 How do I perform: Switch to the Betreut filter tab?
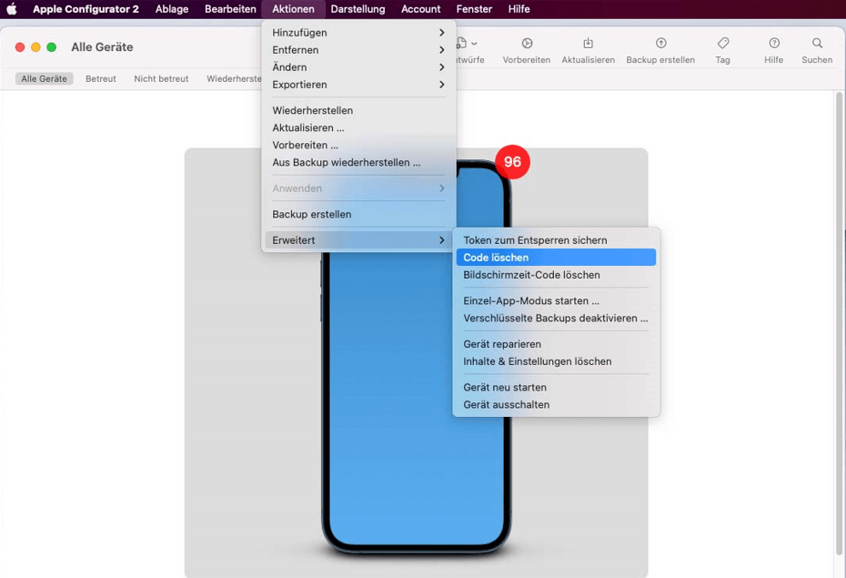click(x=101, y=79)
